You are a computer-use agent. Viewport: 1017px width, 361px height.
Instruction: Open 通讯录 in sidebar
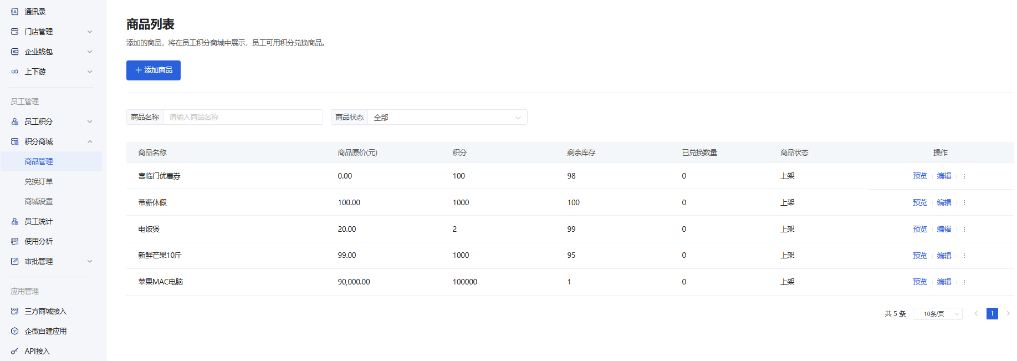click(35, 12)
